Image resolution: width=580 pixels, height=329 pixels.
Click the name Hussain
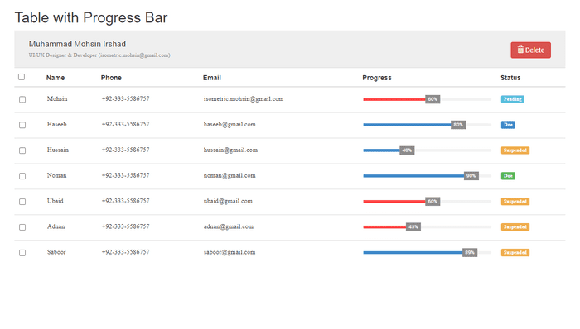tap(58, 150)
